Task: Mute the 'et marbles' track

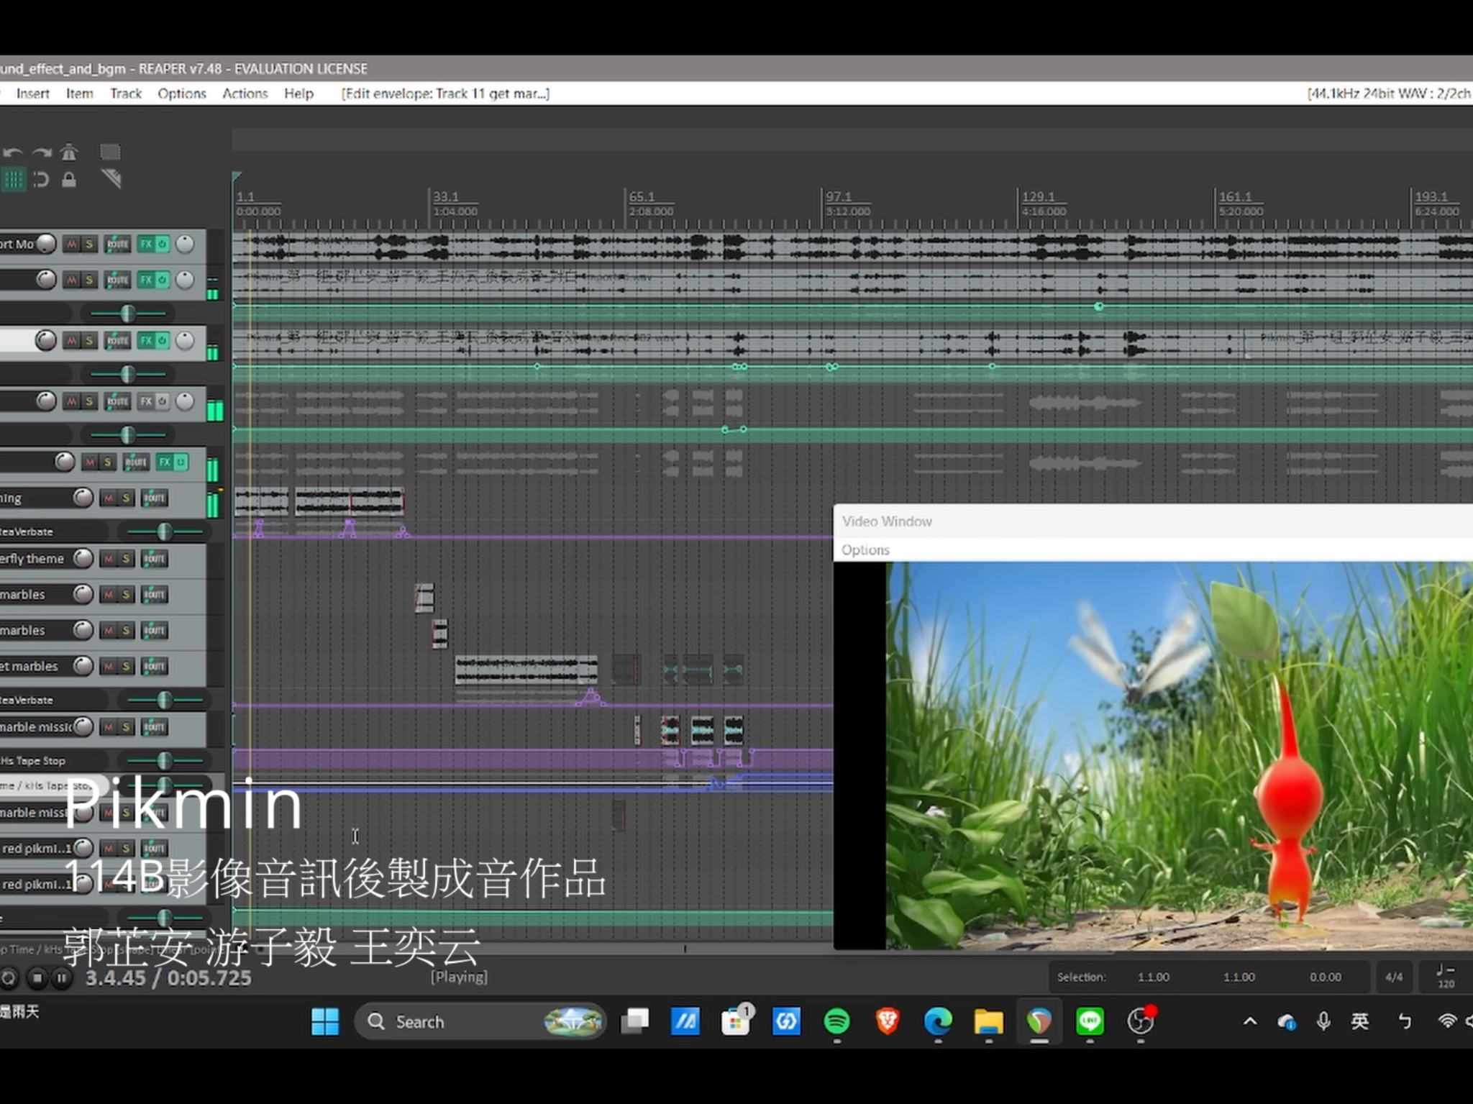Action: click(x=108, y=667)
